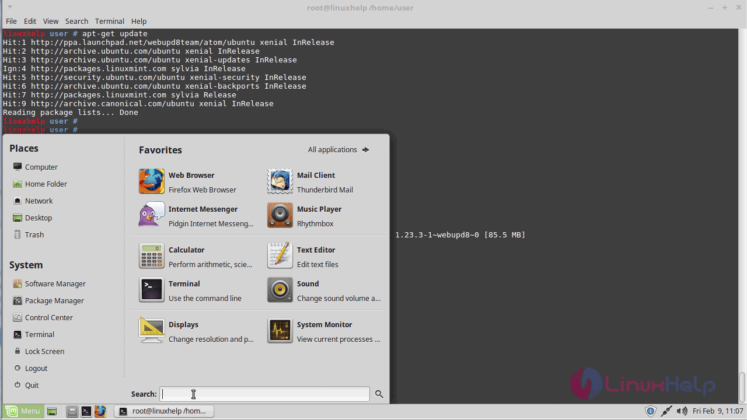Click the show desktop panel icon

[52, 411]
